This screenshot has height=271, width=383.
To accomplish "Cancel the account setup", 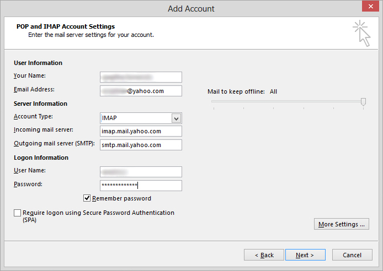I will [352, 255].
